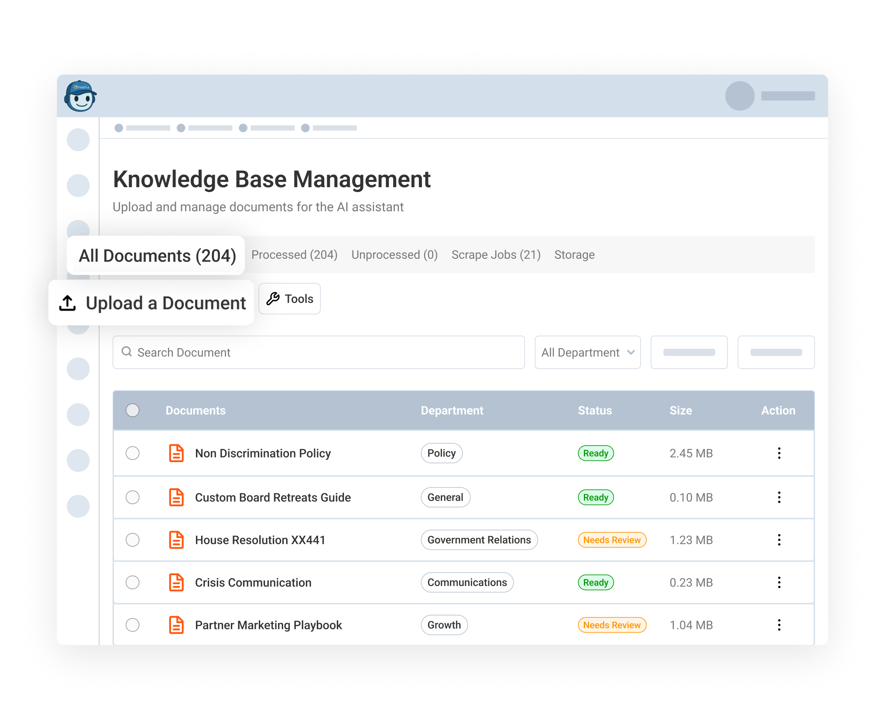Select the Custom Board Retreats Guide checkbox
The width and height of the screenshot is (885, 720).
(x=133, y=497)
